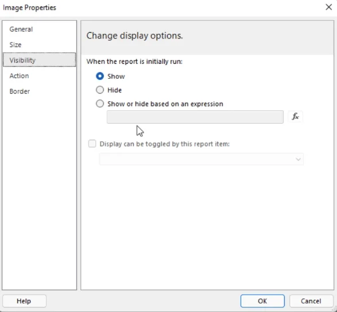Viewport: 337px width, 312px height.
Task: Open the report item combo box field
Action: [x=201, y=159]
